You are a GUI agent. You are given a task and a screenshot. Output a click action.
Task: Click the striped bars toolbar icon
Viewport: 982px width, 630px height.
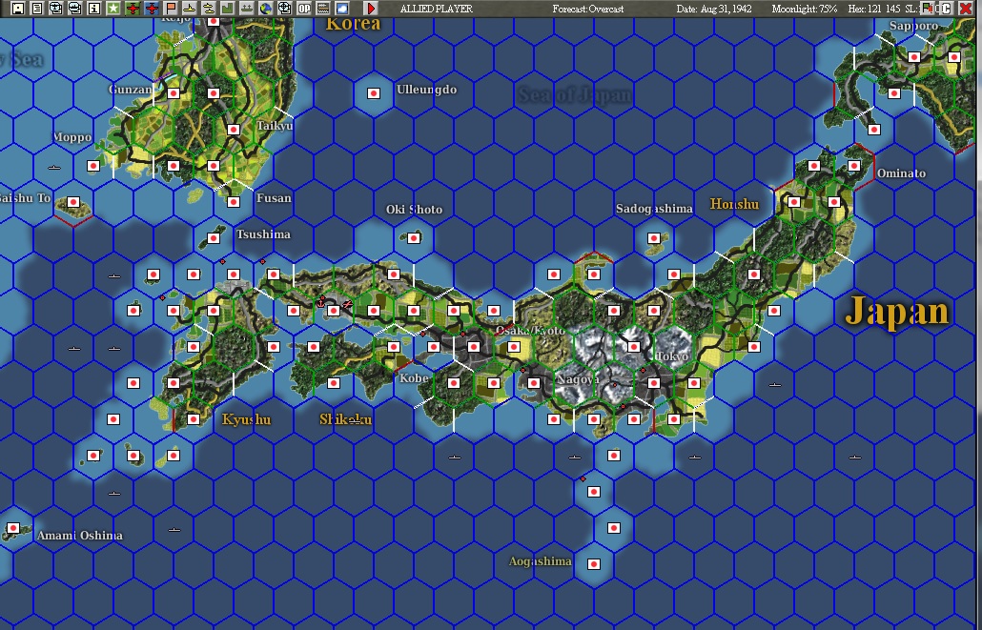pos(323,9)
